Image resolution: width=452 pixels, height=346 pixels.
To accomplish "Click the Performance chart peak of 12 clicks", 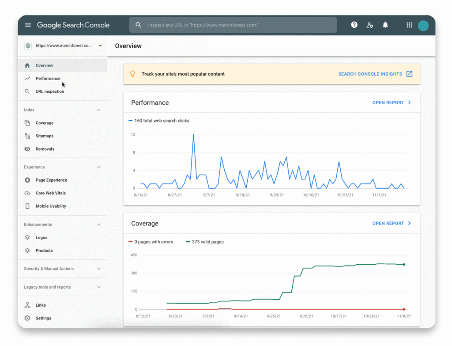I will tap(193, 134).
